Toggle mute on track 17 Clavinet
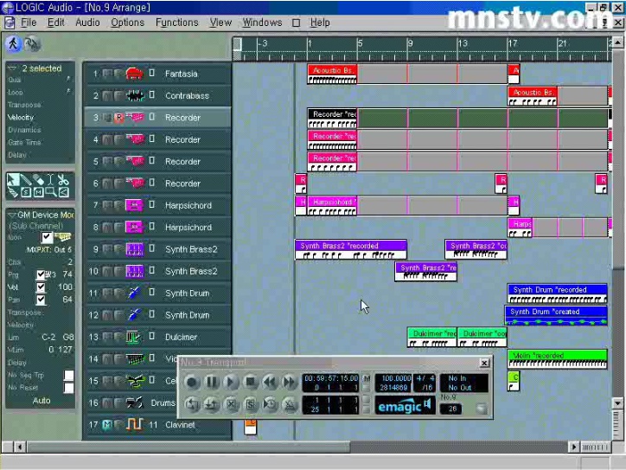The height and width of the screenshot is (470, 626). [x=107, y=424]
